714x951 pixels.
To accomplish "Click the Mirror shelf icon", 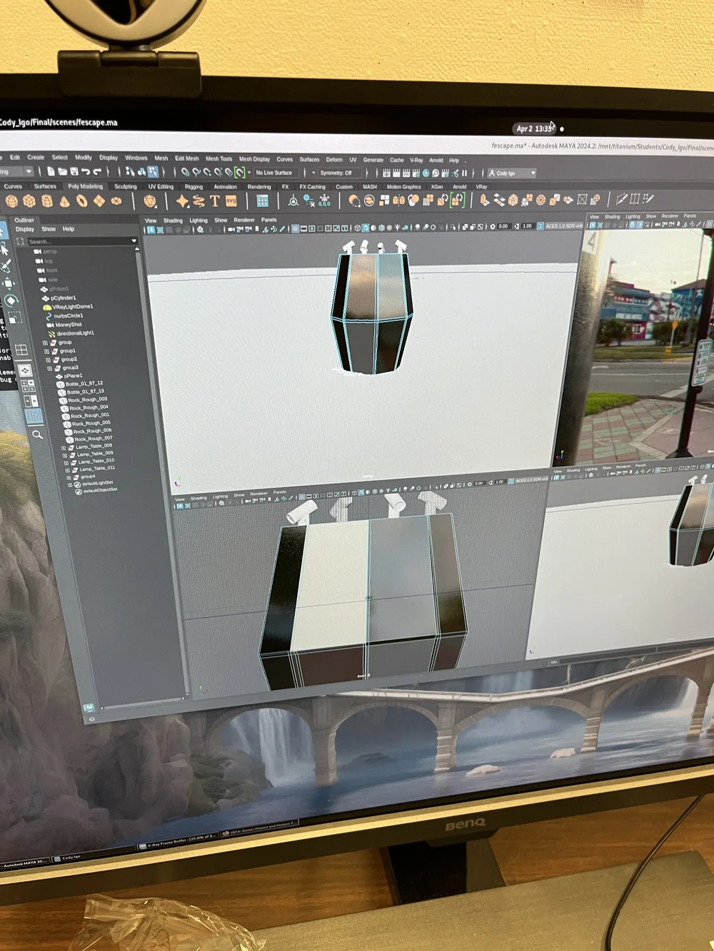I will 400,200.
